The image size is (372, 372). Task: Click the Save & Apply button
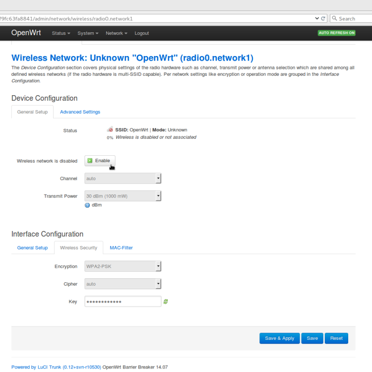(x=279, y=338)
